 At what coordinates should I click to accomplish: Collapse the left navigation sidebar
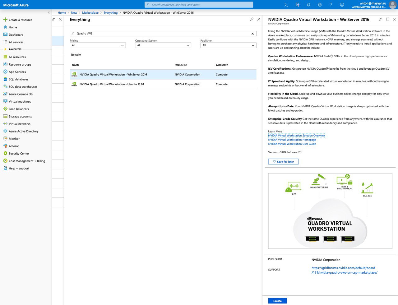coord(49,13)
